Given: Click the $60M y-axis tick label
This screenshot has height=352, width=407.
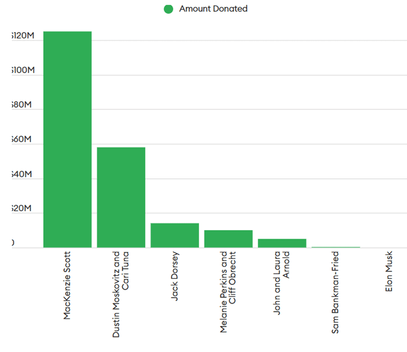Looking at the screenshot, I should [x=22, y=139].
